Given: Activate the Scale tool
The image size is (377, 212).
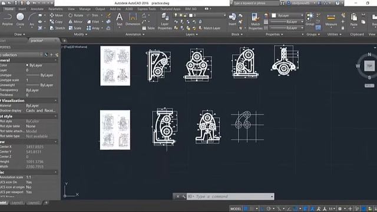Looking at the screenshot, I should tap(75, 28).
